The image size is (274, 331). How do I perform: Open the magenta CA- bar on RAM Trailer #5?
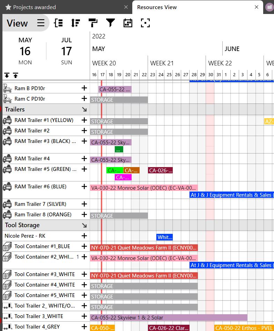click(x=123, y=177)
